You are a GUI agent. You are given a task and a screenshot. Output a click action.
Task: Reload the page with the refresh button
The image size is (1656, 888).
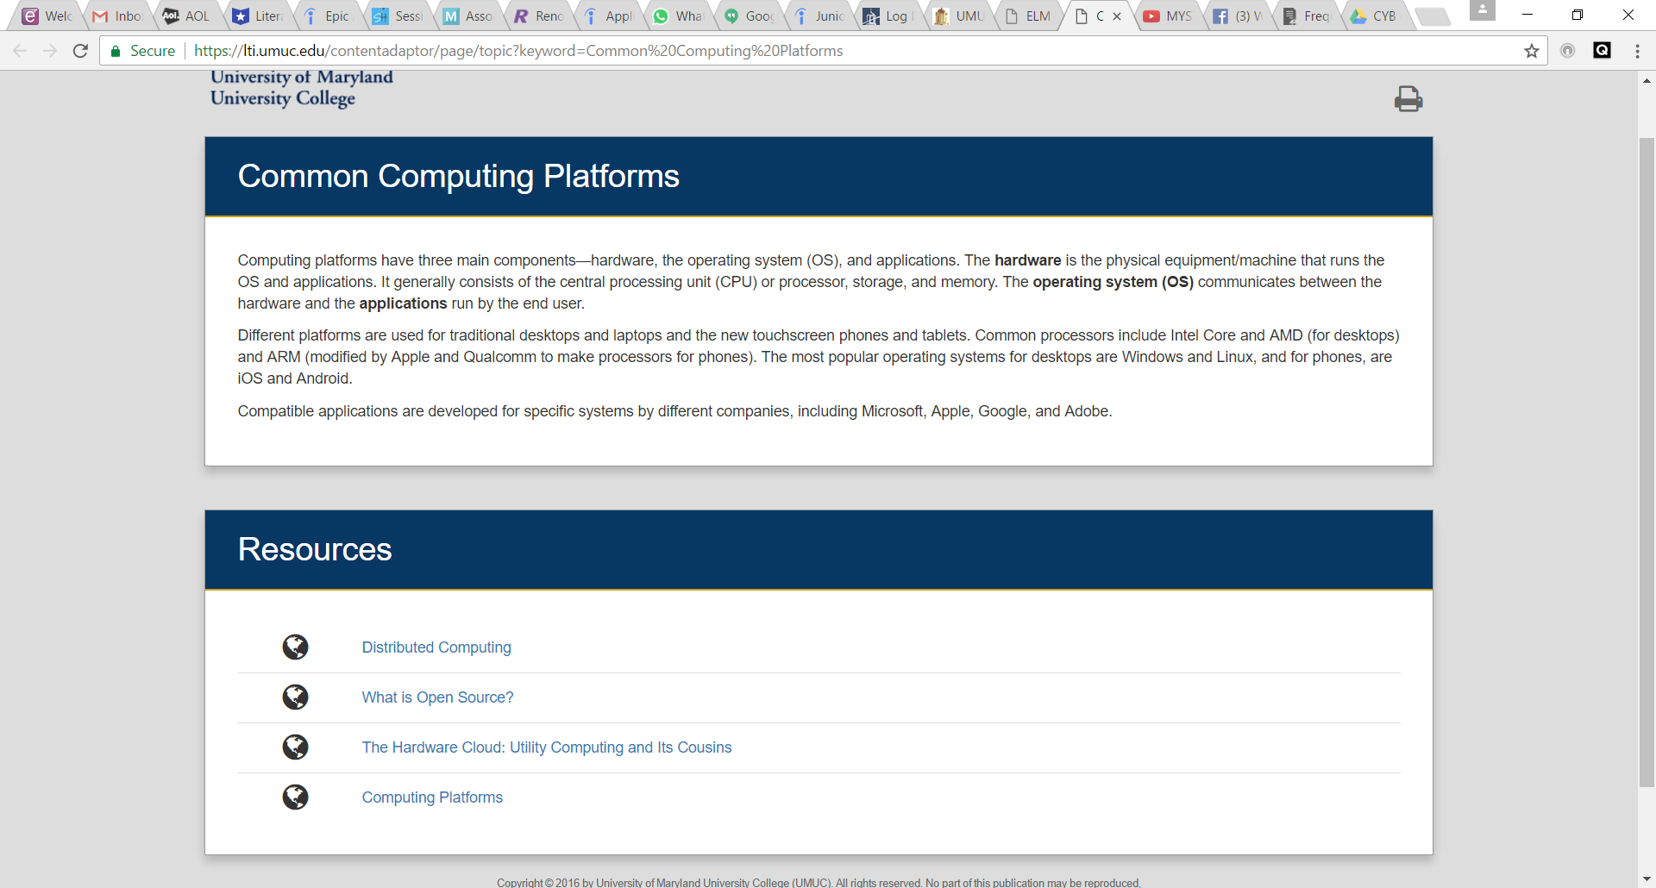click(x=80, y=51)
